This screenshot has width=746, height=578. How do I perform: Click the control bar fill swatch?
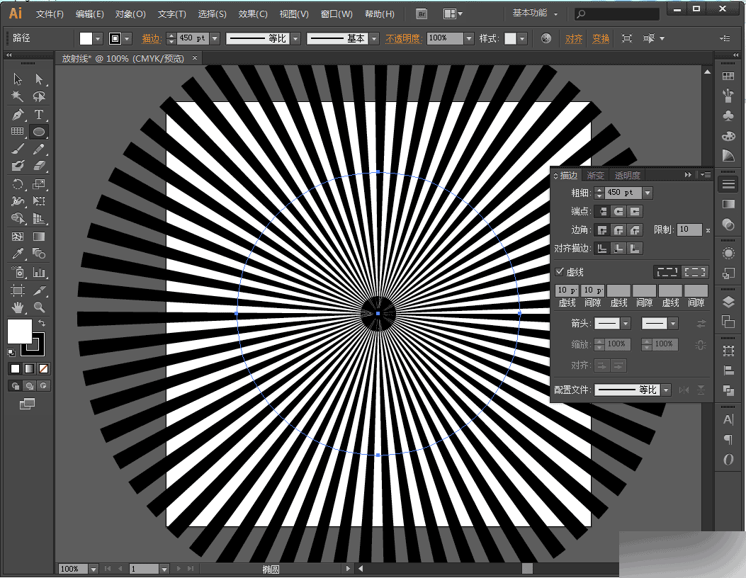point(86,38)
